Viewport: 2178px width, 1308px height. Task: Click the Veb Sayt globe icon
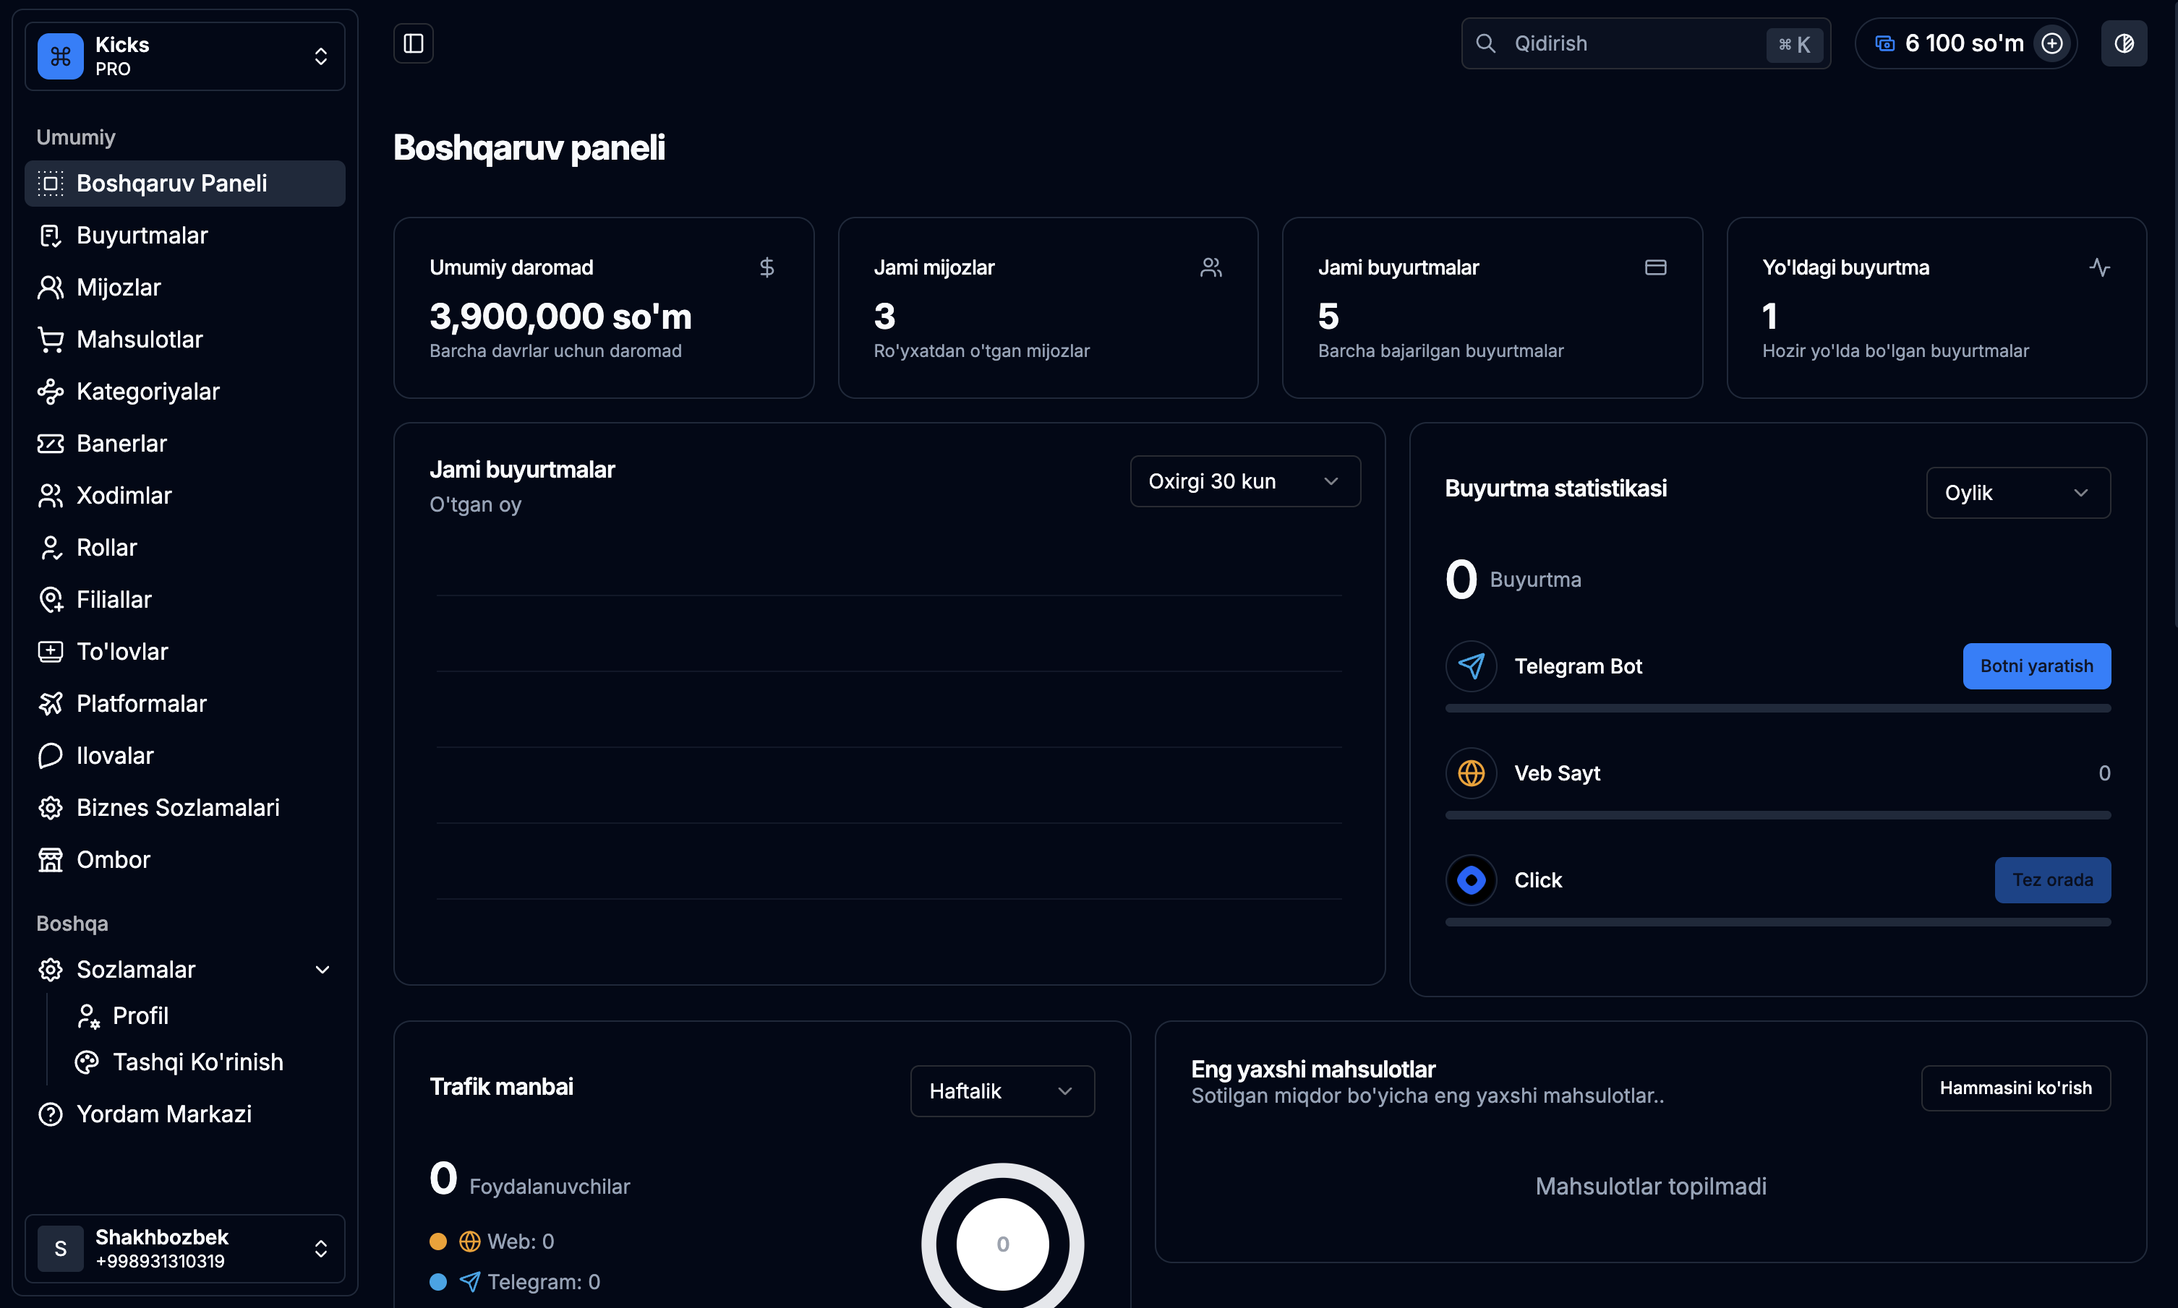(1471, 773)
